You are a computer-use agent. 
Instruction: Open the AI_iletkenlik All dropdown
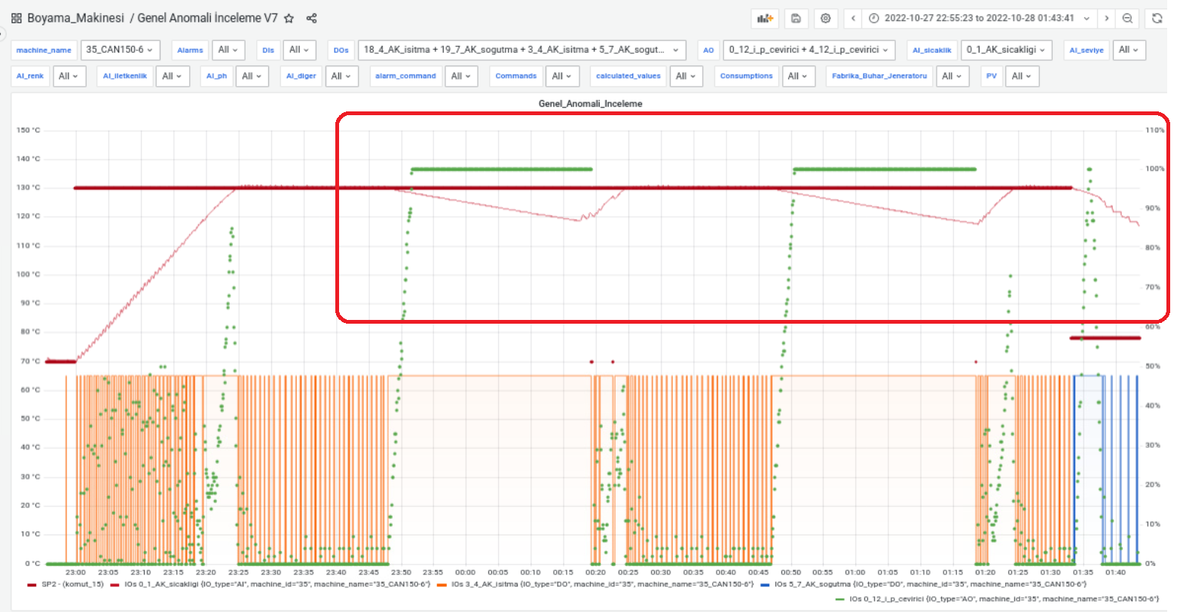[x=172, y=76]
